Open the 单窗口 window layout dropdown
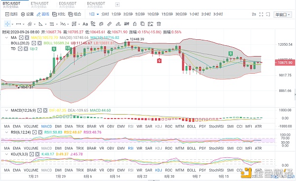Image resolution: width=296 pixels, height=181 pixels. [283, 14]
